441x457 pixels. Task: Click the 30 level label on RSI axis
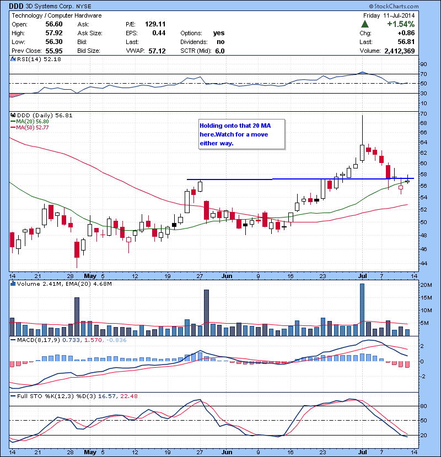[x=423, y=94]
